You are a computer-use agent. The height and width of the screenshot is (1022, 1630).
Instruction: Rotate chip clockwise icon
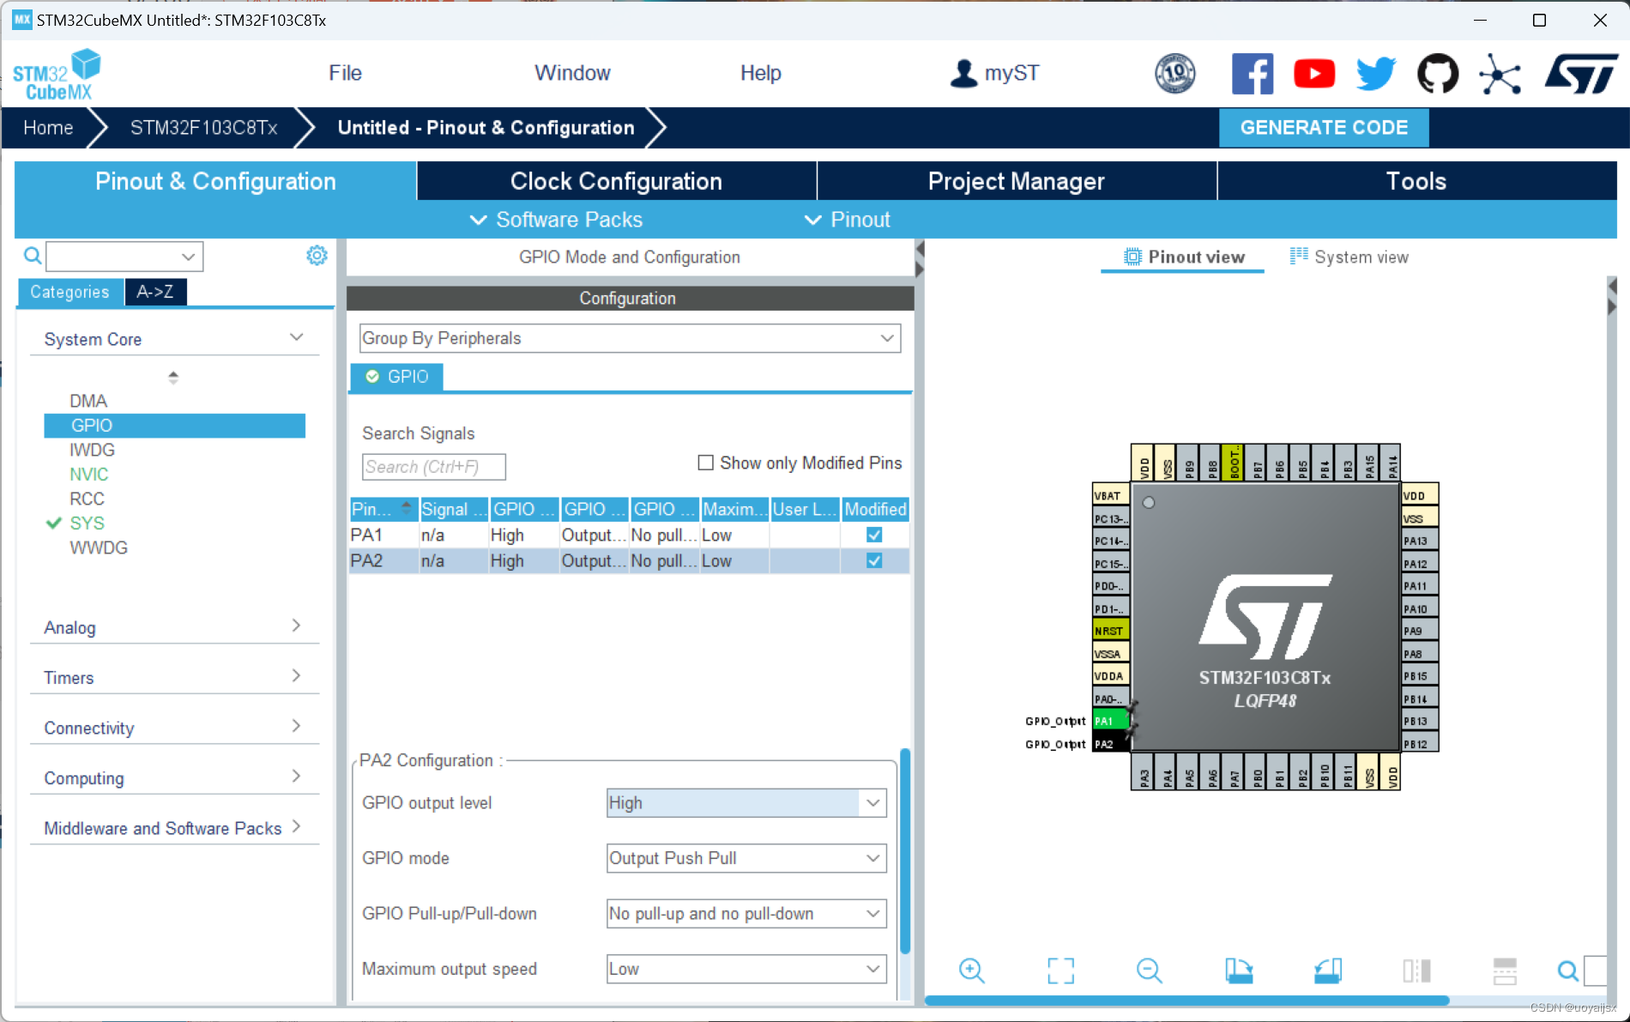[x=1238, y=971]
